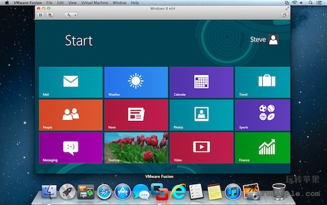The image size is (327, 205).
Task: Open the People tile
Action: 70,115
